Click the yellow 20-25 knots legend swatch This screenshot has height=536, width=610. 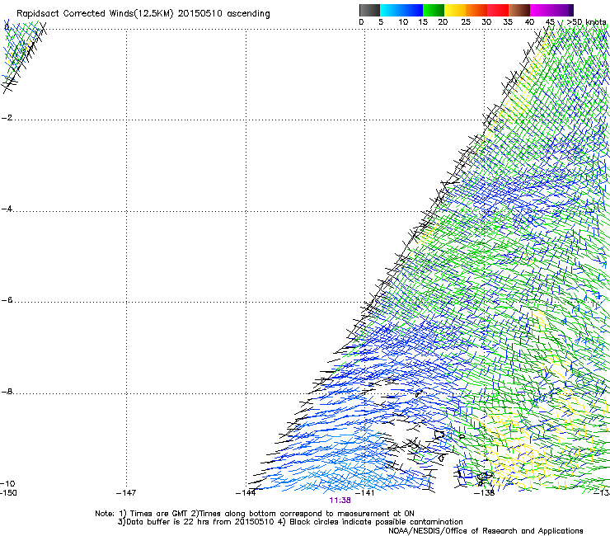coord(455,10)
